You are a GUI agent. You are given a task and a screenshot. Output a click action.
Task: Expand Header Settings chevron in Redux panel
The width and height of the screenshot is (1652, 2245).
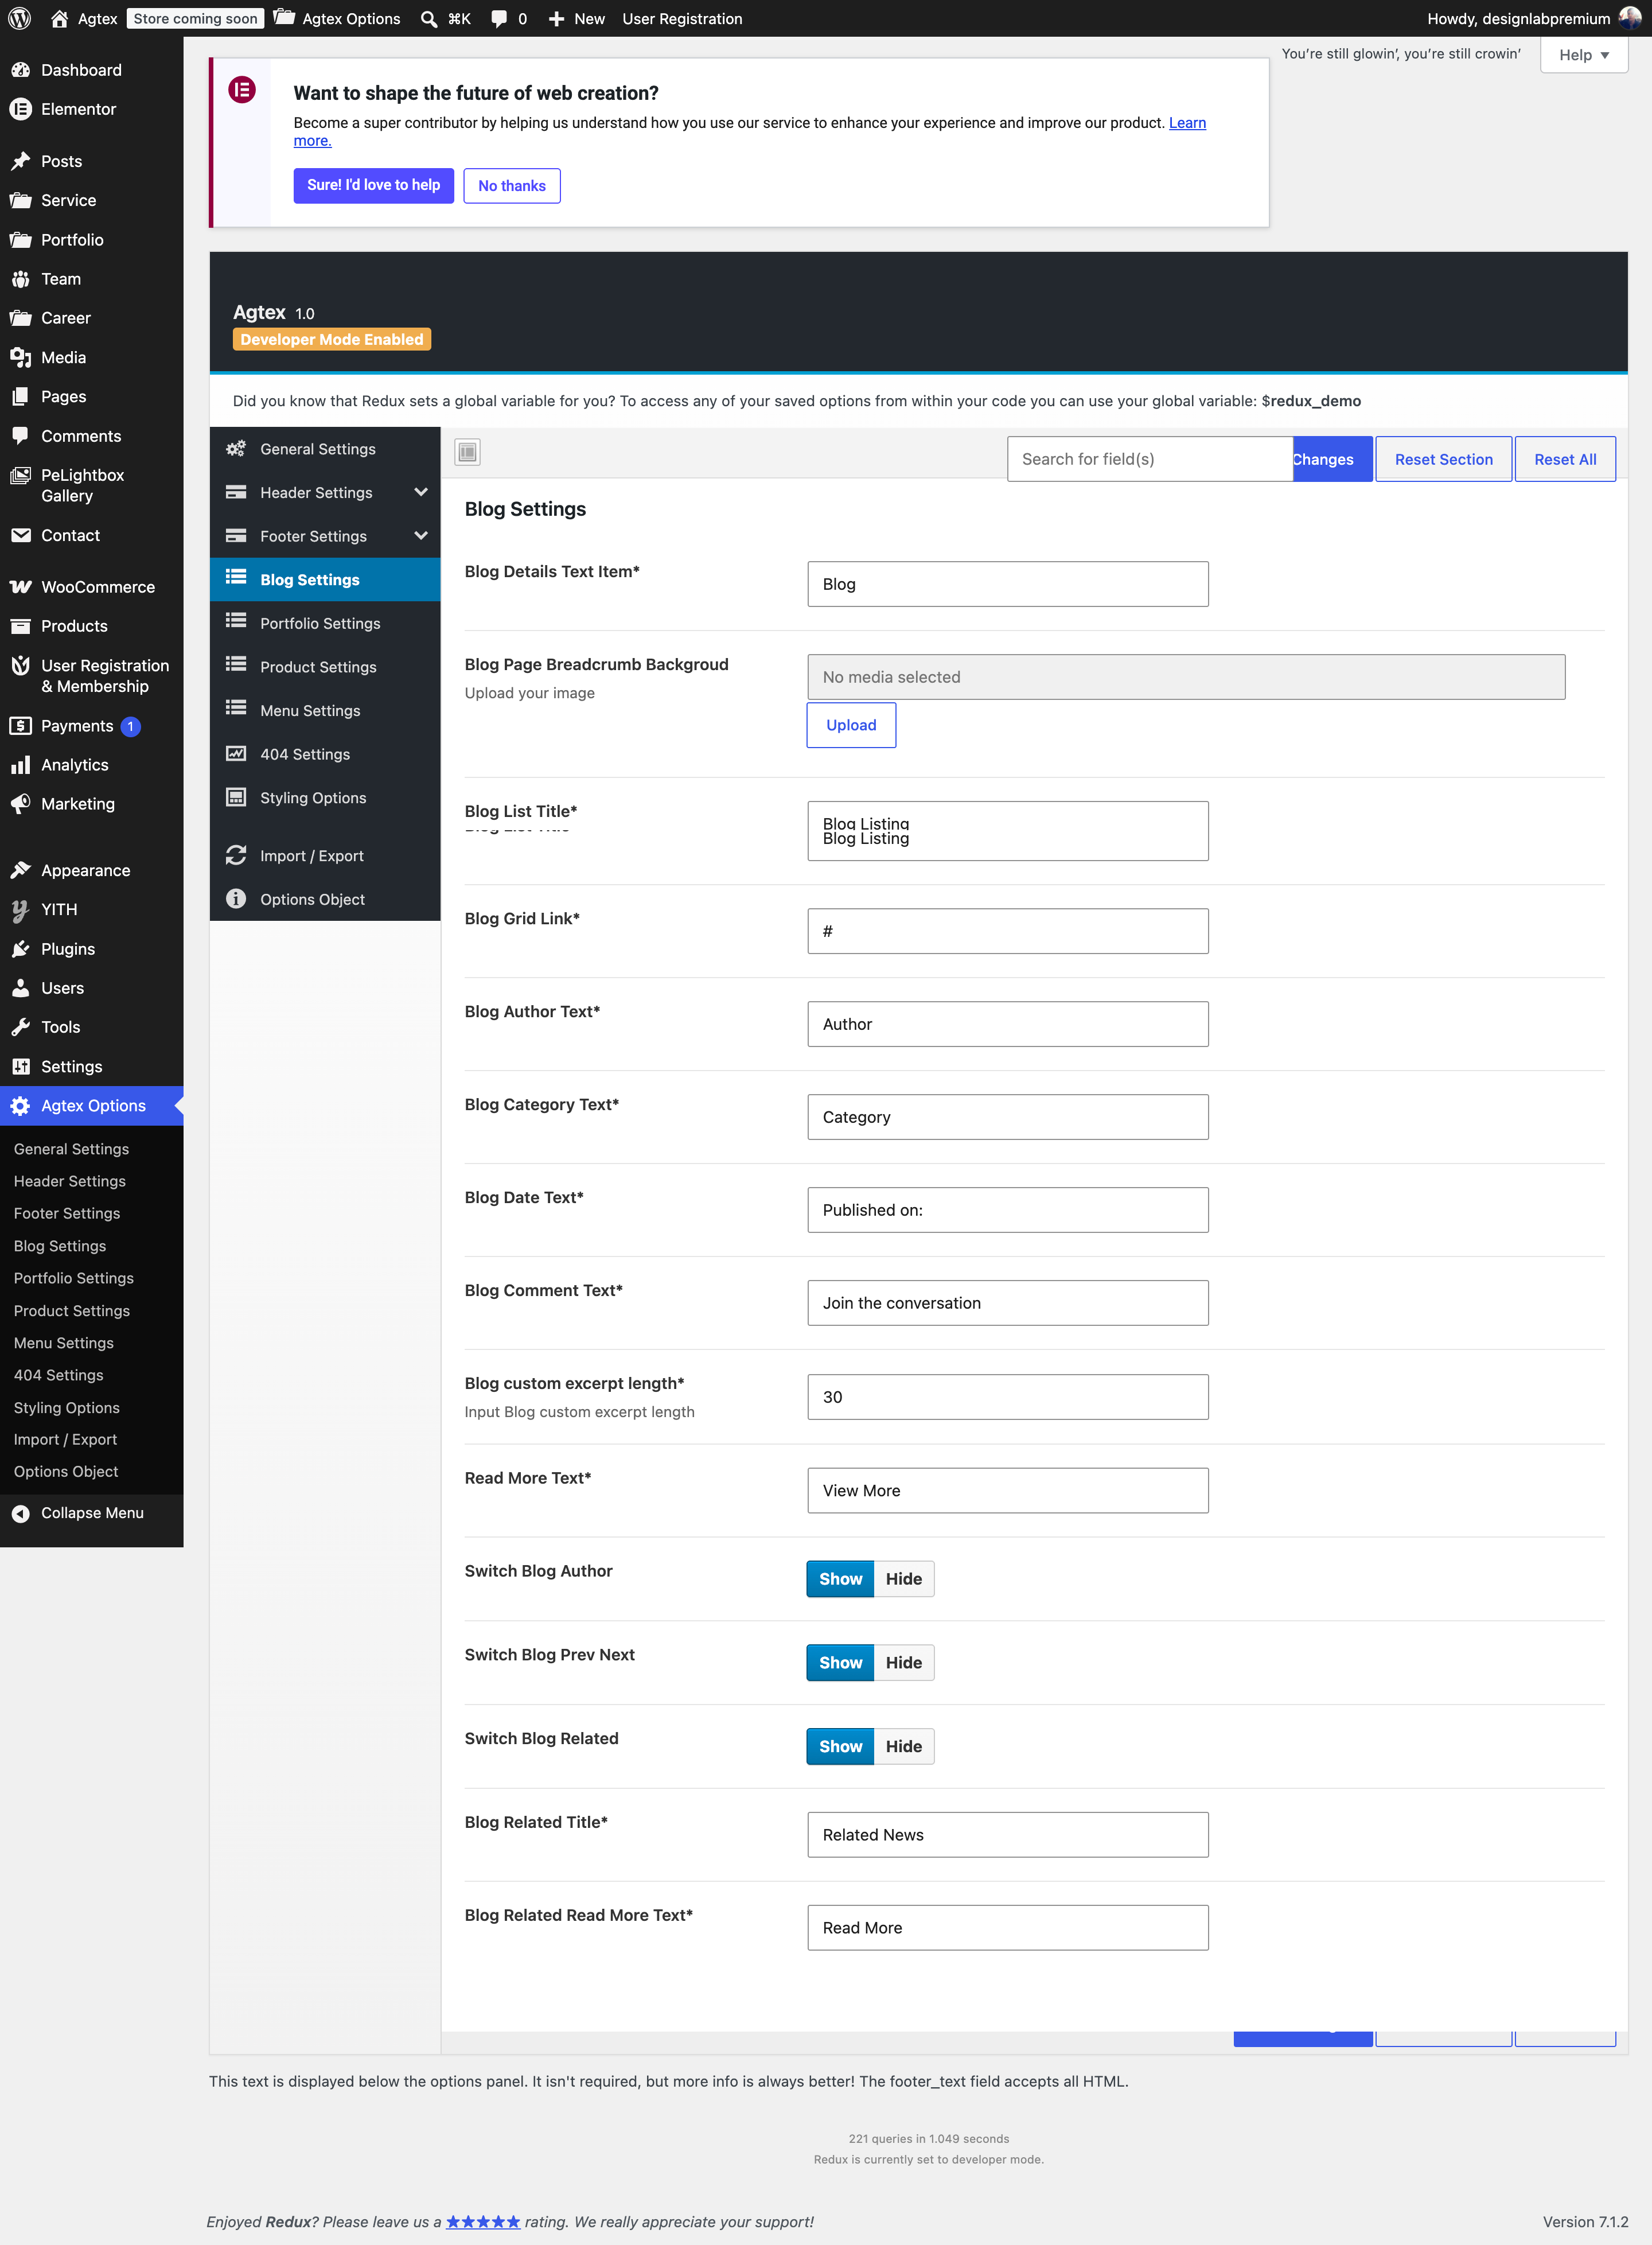[x=421, y=492]
